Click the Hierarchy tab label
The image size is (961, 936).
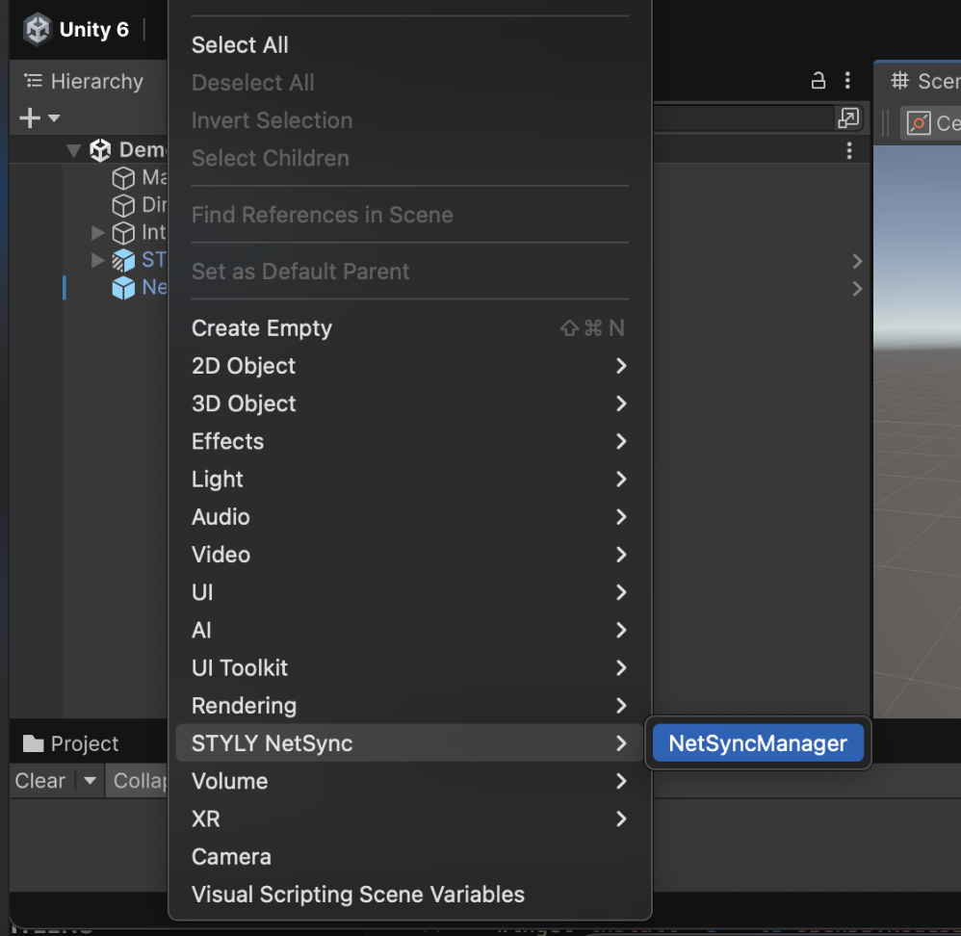pyautogui.click(x=97, y=81)
